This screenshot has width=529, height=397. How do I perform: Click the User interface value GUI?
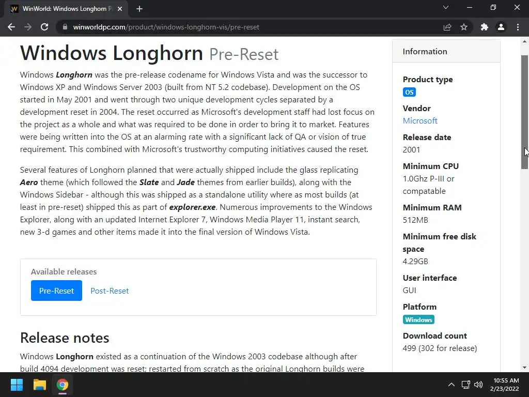[x=409, y=291]
